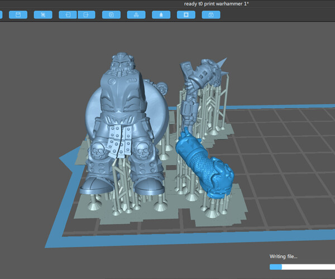The width and height of the screenshot is (335, 279).
Task: Click the 'Writing file...' status text
Action: coord(283,257)
